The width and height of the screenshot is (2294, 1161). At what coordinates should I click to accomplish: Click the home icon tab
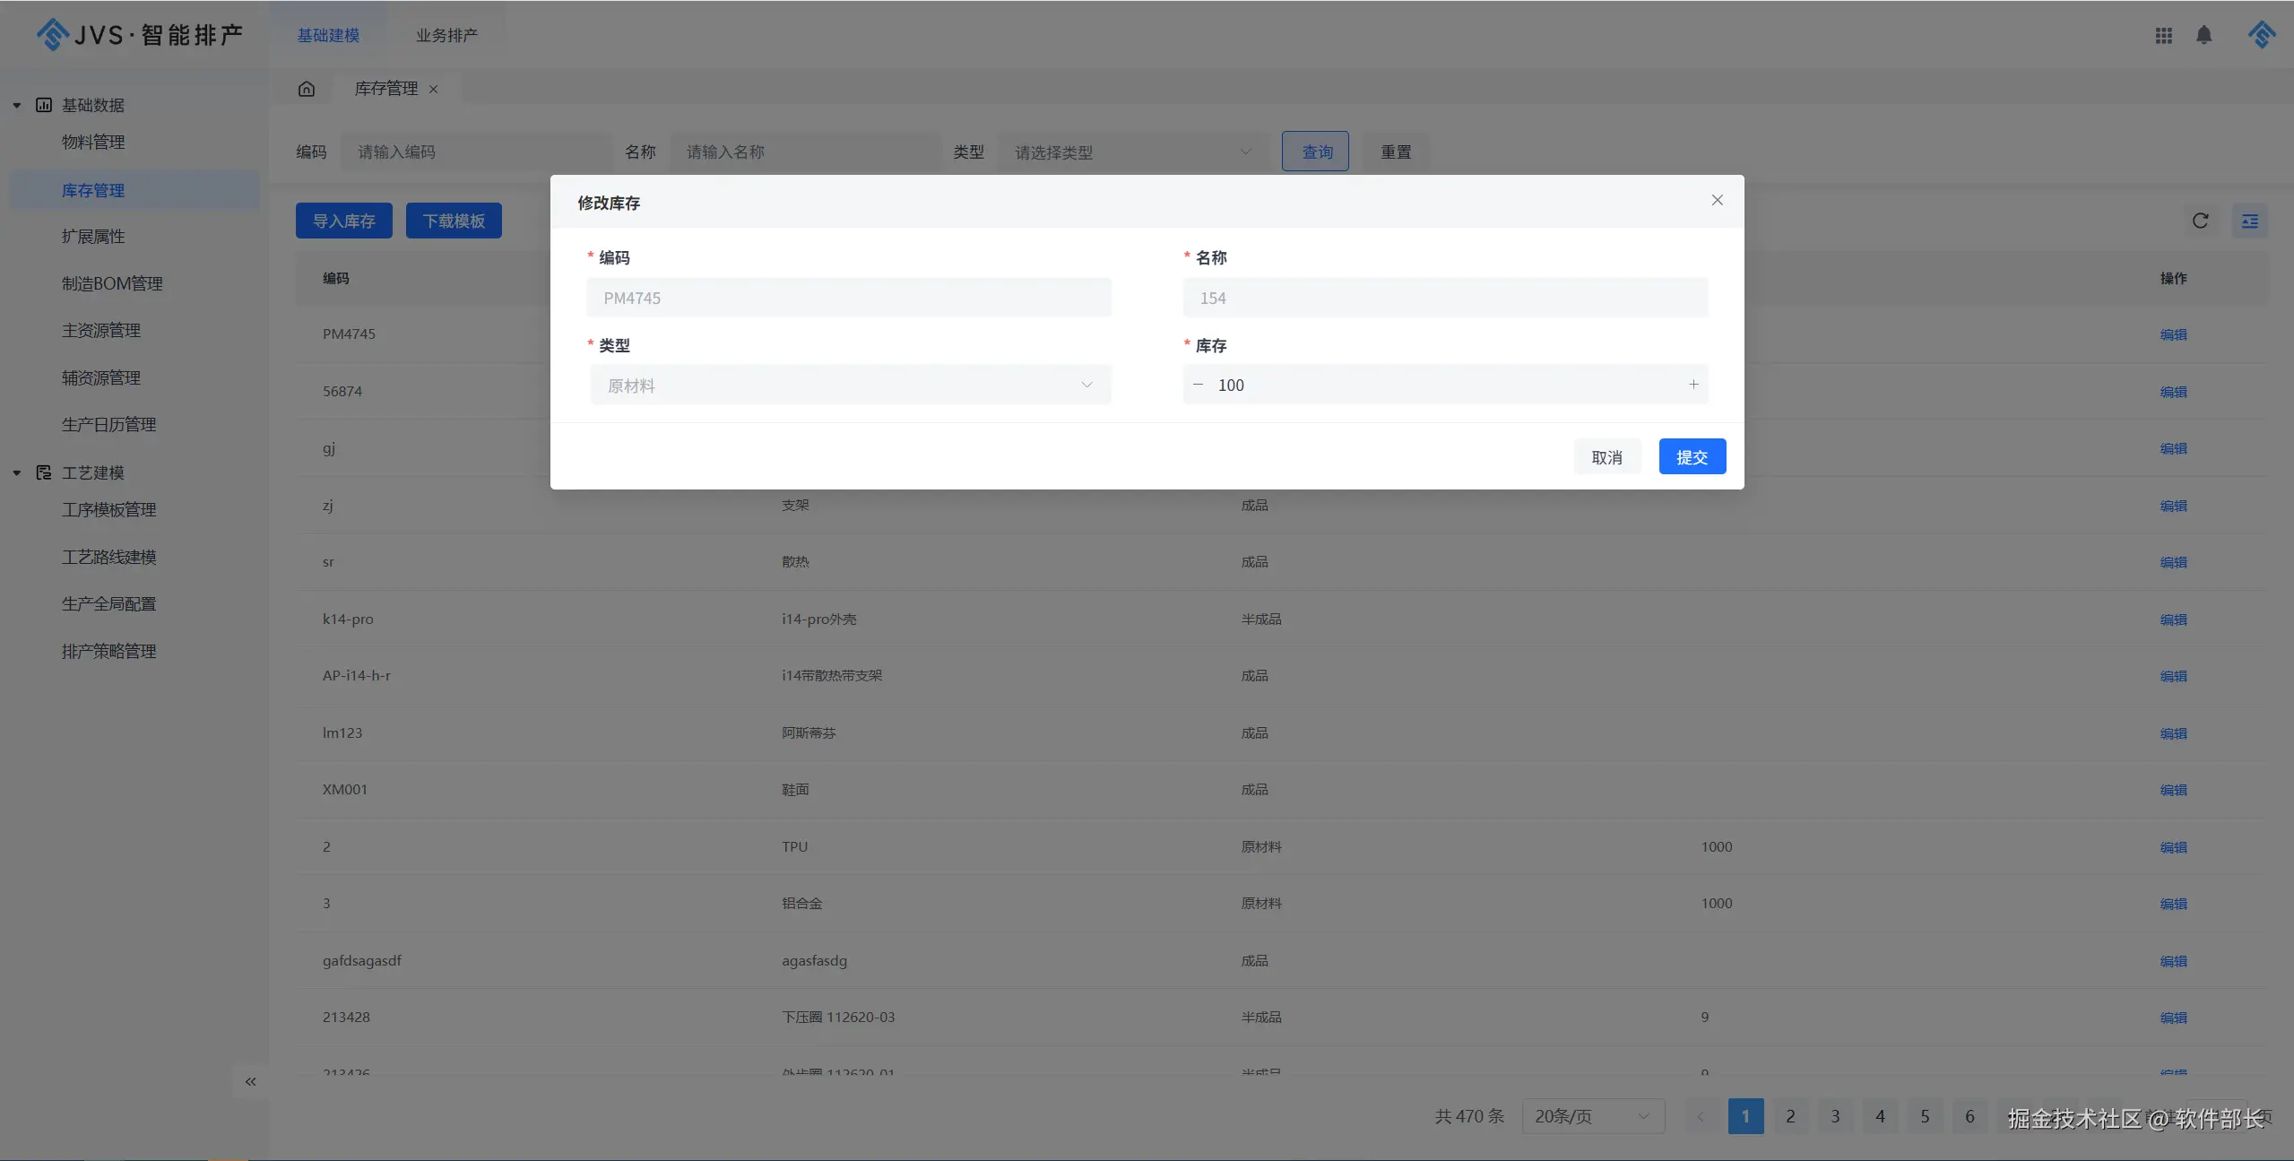(x=307, y=89)
